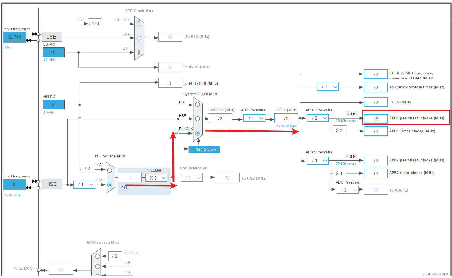Image resolution: width=452 pixels, height=278 pixels.
Task: Click the FCLK value field
Action: coord(376,102)
